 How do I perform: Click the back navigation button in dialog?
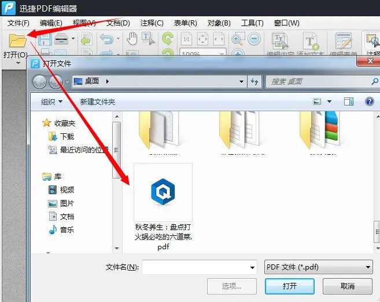pyautogui.click(x=39, y=81)
